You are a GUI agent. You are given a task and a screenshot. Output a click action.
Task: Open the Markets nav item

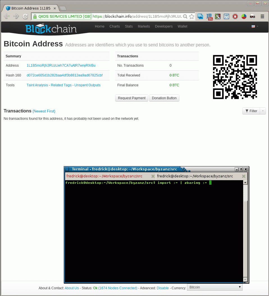(144, 26)
